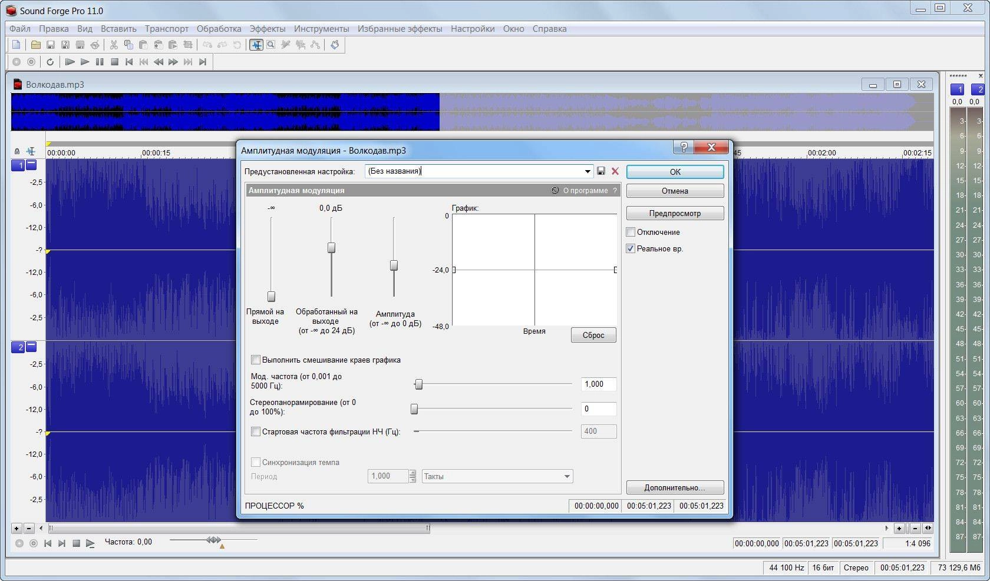Click the Обработанный на выходе slider handle
990x581 pixels.
(331, 248)
